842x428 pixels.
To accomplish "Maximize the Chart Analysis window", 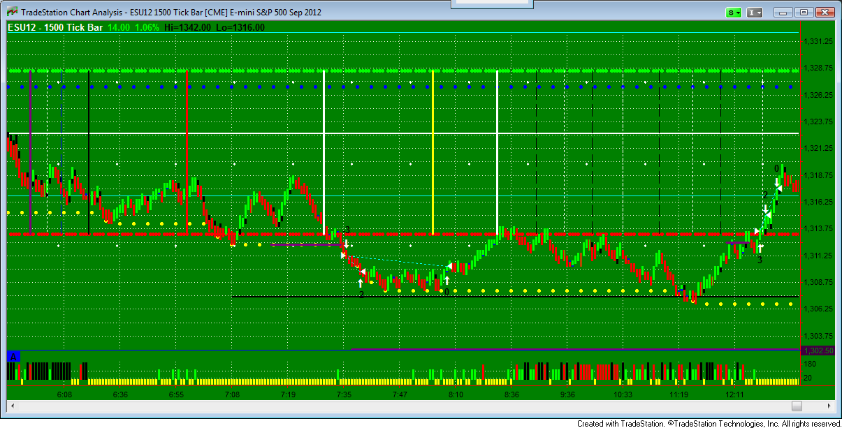I will point(804,13).
